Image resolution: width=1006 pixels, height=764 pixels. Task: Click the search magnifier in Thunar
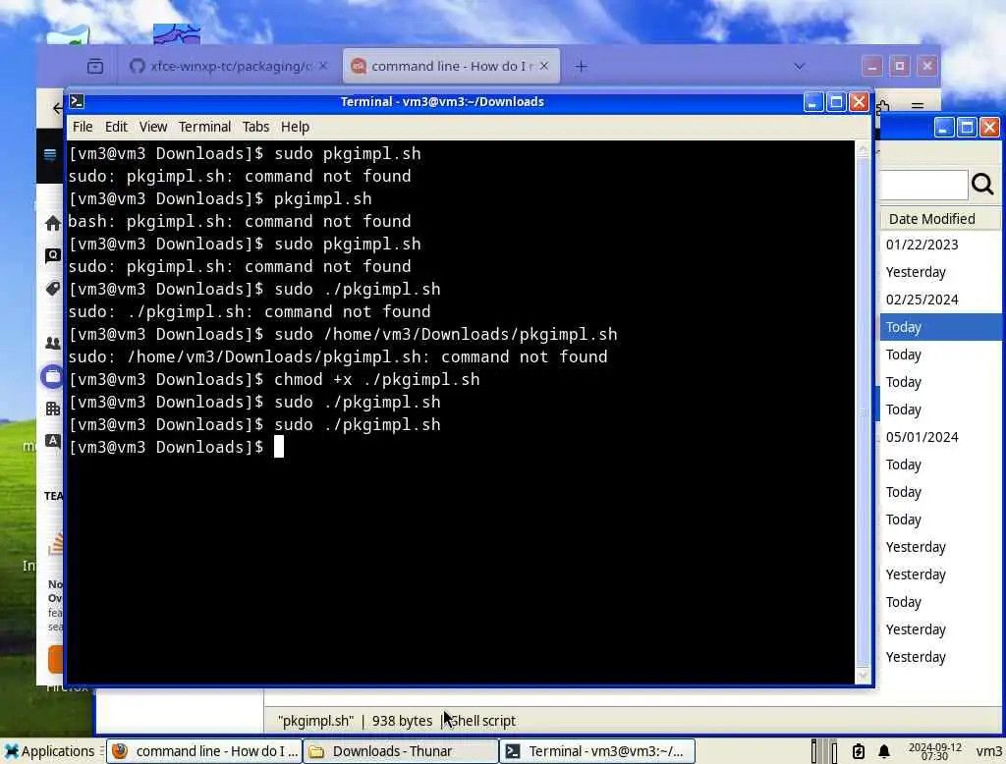pyautogui.click(x=982, y=185)
